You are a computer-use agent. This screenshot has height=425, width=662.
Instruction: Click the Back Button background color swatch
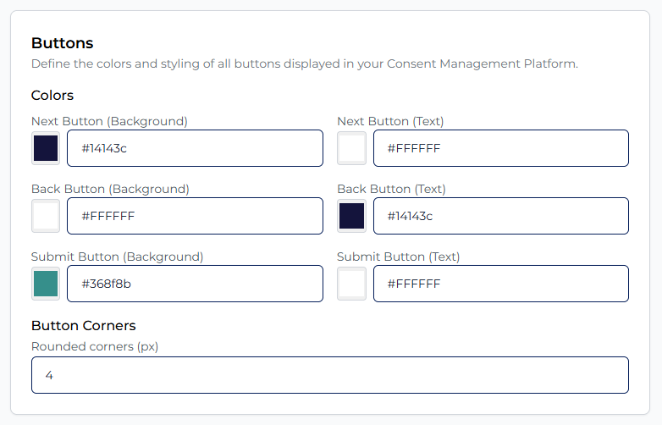pos(46,216)
